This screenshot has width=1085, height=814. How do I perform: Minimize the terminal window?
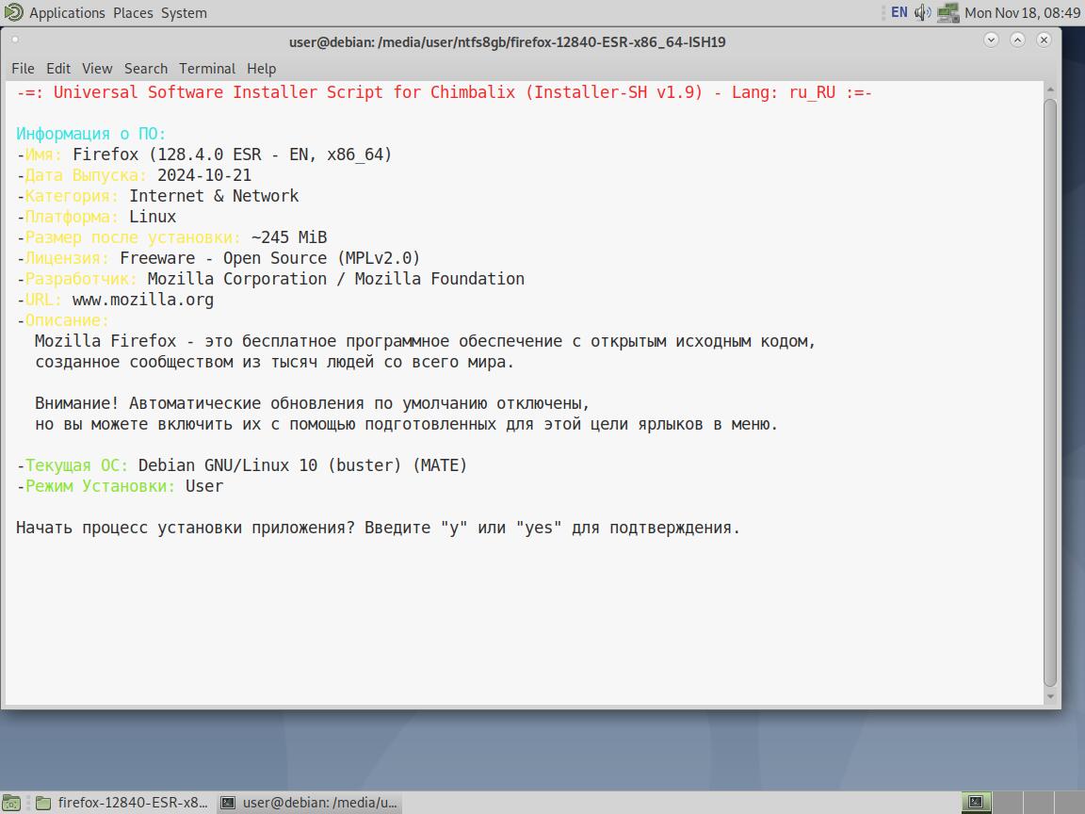pos(991,41)
